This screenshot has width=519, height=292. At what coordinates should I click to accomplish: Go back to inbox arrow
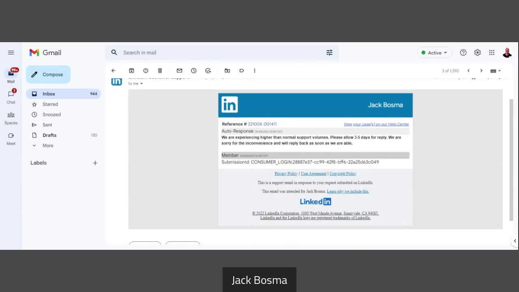114,71
